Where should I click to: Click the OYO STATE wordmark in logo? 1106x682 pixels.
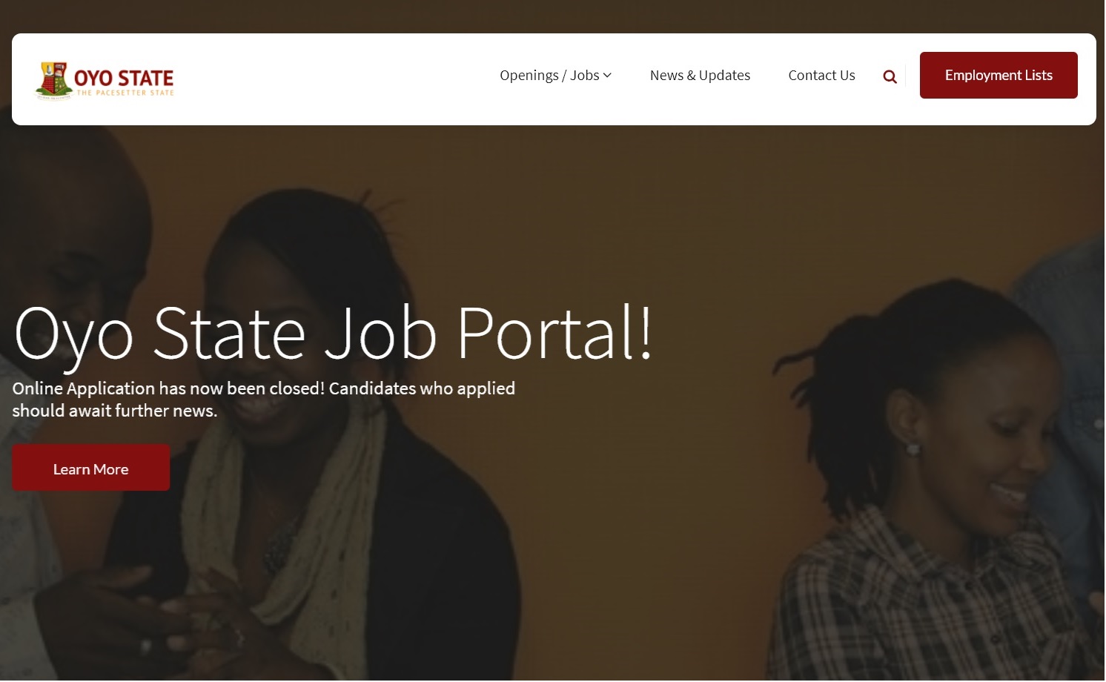pyautogui.click(x=124, y=78)
